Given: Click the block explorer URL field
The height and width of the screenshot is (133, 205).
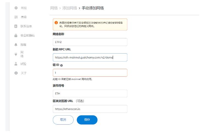Looking at the screenshot, I should click(x=90, y=109).
